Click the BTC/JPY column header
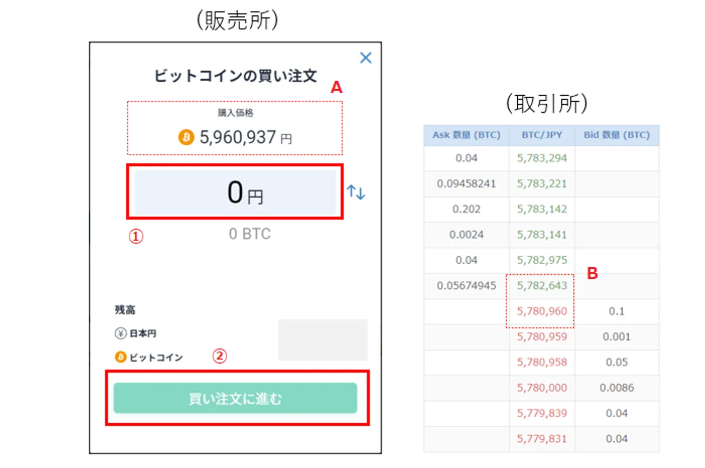Screen dimensions: 705x468 (542, 135)
